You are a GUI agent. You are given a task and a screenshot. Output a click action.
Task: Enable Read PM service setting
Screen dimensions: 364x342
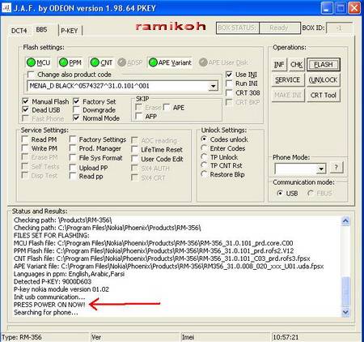pos(25,139)
